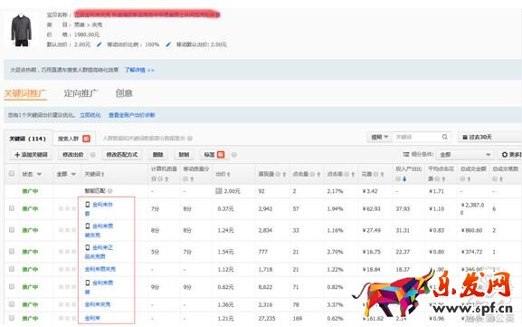Click mobile phone icon in first keyword row

tap(88, 205)
